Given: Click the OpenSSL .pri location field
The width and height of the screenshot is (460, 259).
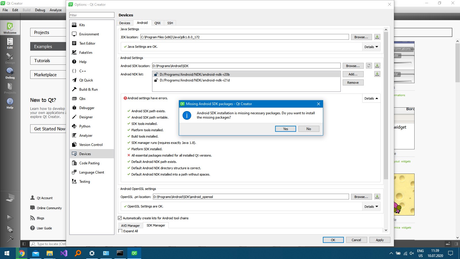Looking at the screenshot, I should (x=251, y=197).
